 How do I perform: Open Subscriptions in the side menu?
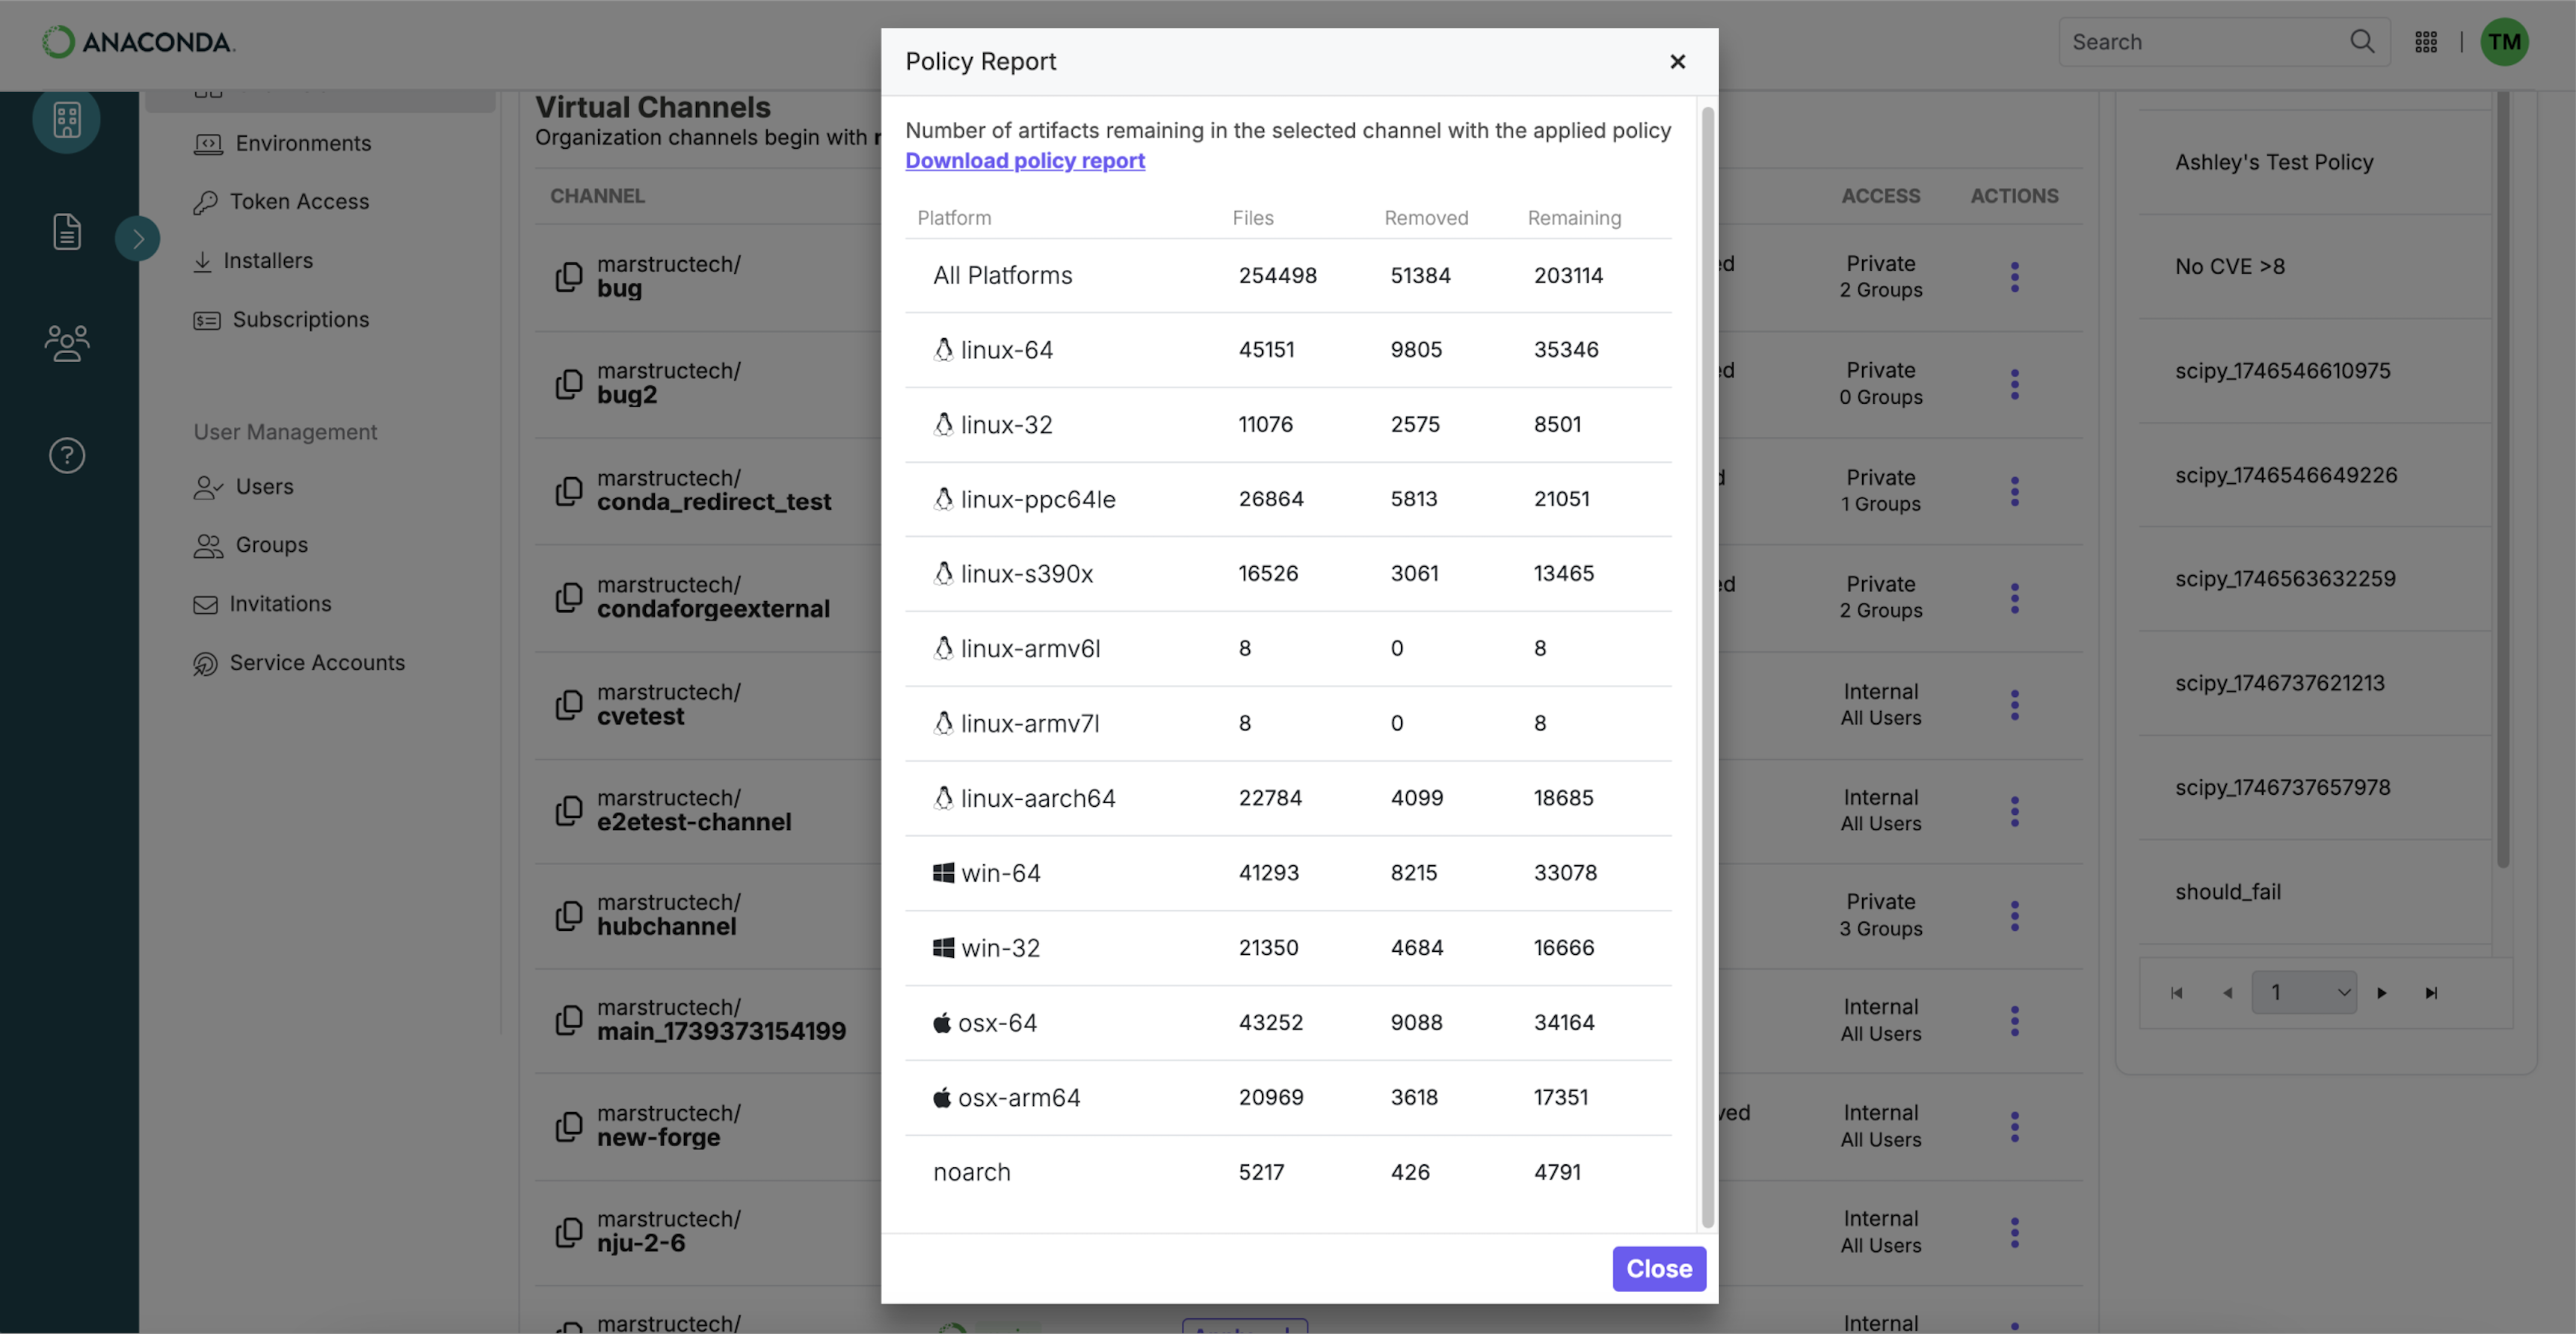300,320
